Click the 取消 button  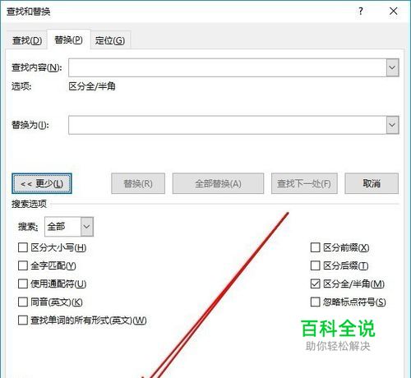372,183
